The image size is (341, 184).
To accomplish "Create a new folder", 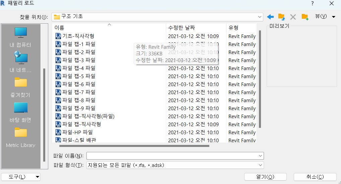I will click(x=305, y=17).
